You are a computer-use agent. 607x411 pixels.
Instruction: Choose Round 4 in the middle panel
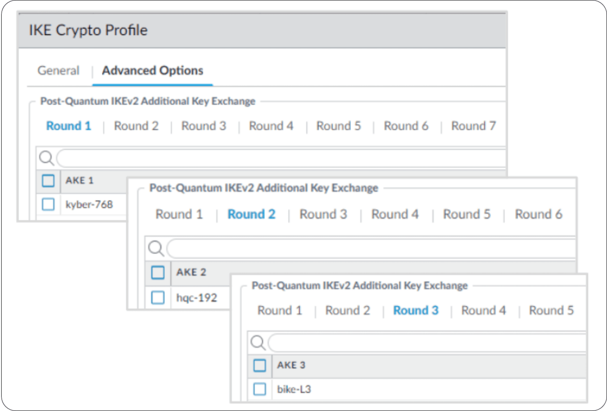click(395, 214)
